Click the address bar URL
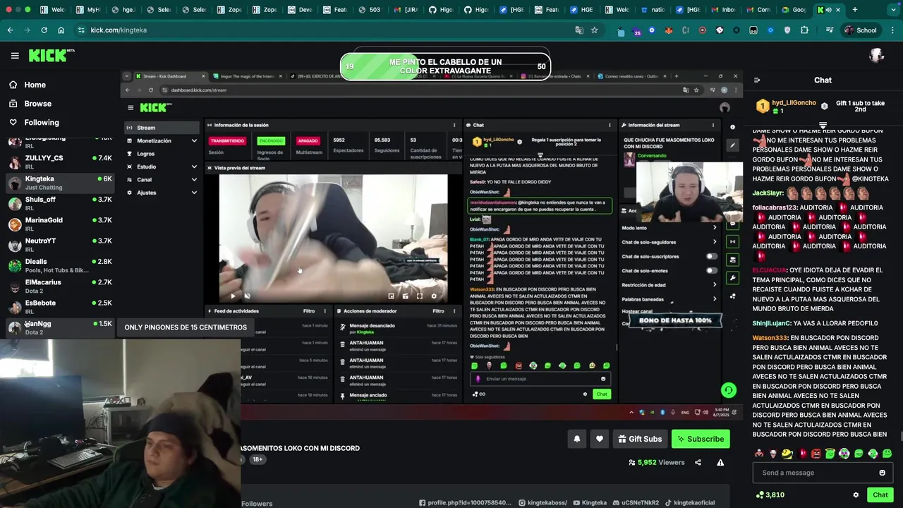Screen dimensions: 903x508 pos(119,30)
